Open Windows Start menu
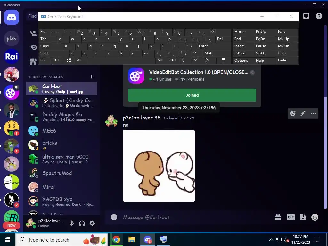328x246 pixels. tap(8, 240)
